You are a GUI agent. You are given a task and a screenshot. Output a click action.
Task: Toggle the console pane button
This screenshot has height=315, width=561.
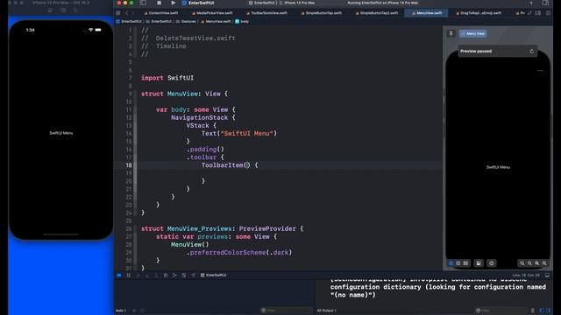[x=548, y=311]
